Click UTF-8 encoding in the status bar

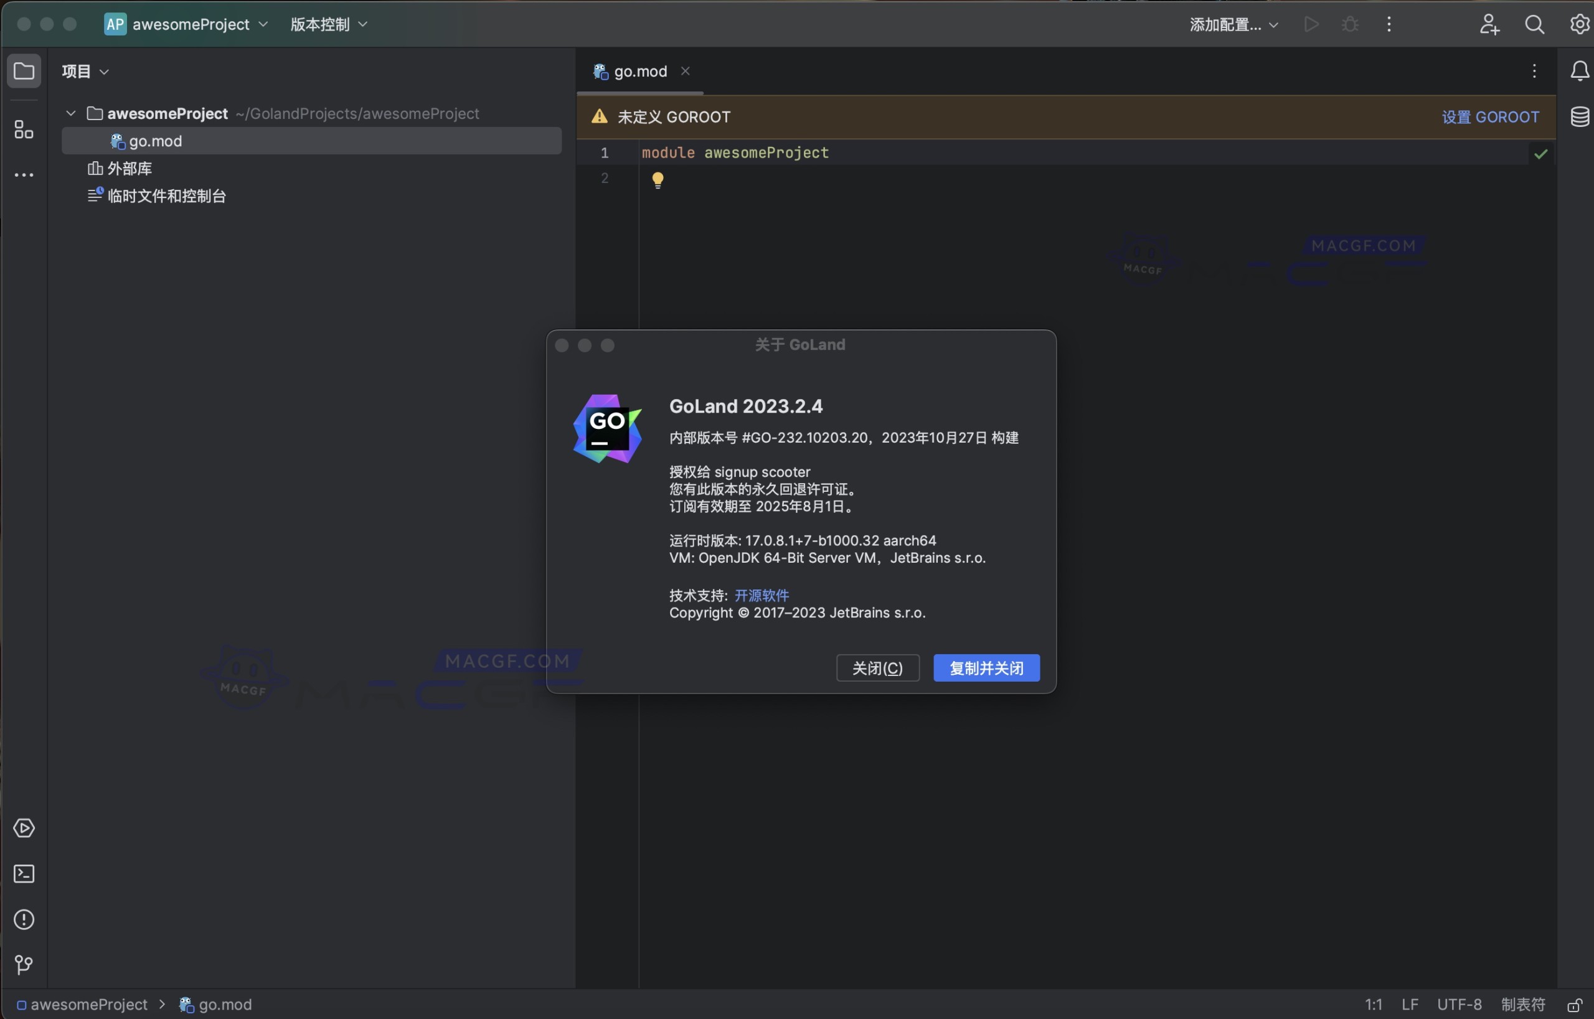click(1459, 1005)
